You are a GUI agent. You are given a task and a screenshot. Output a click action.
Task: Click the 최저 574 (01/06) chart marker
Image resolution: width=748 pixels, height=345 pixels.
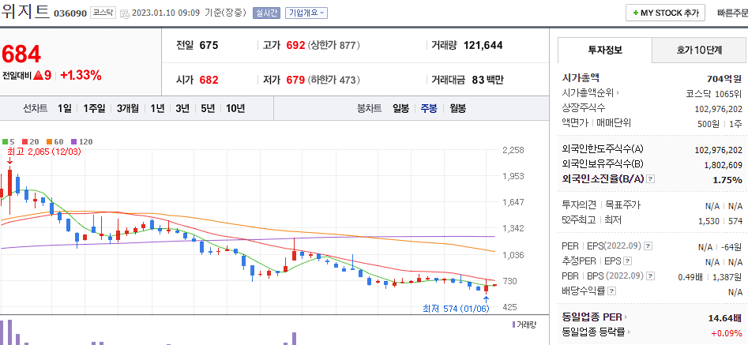[x=456, y=309]
